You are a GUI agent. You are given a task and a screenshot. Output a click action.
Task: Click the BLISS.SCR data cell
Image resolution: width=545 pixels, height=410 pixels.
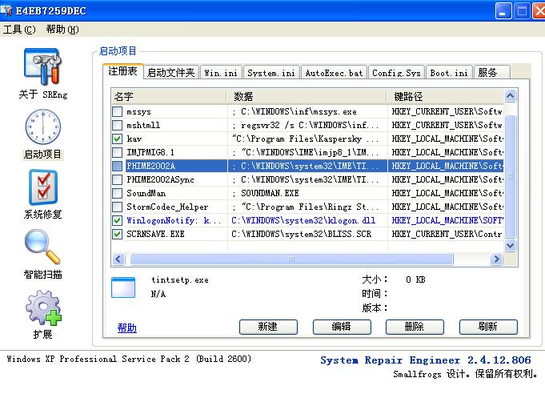pyautogui.click(x=302, y=234)
